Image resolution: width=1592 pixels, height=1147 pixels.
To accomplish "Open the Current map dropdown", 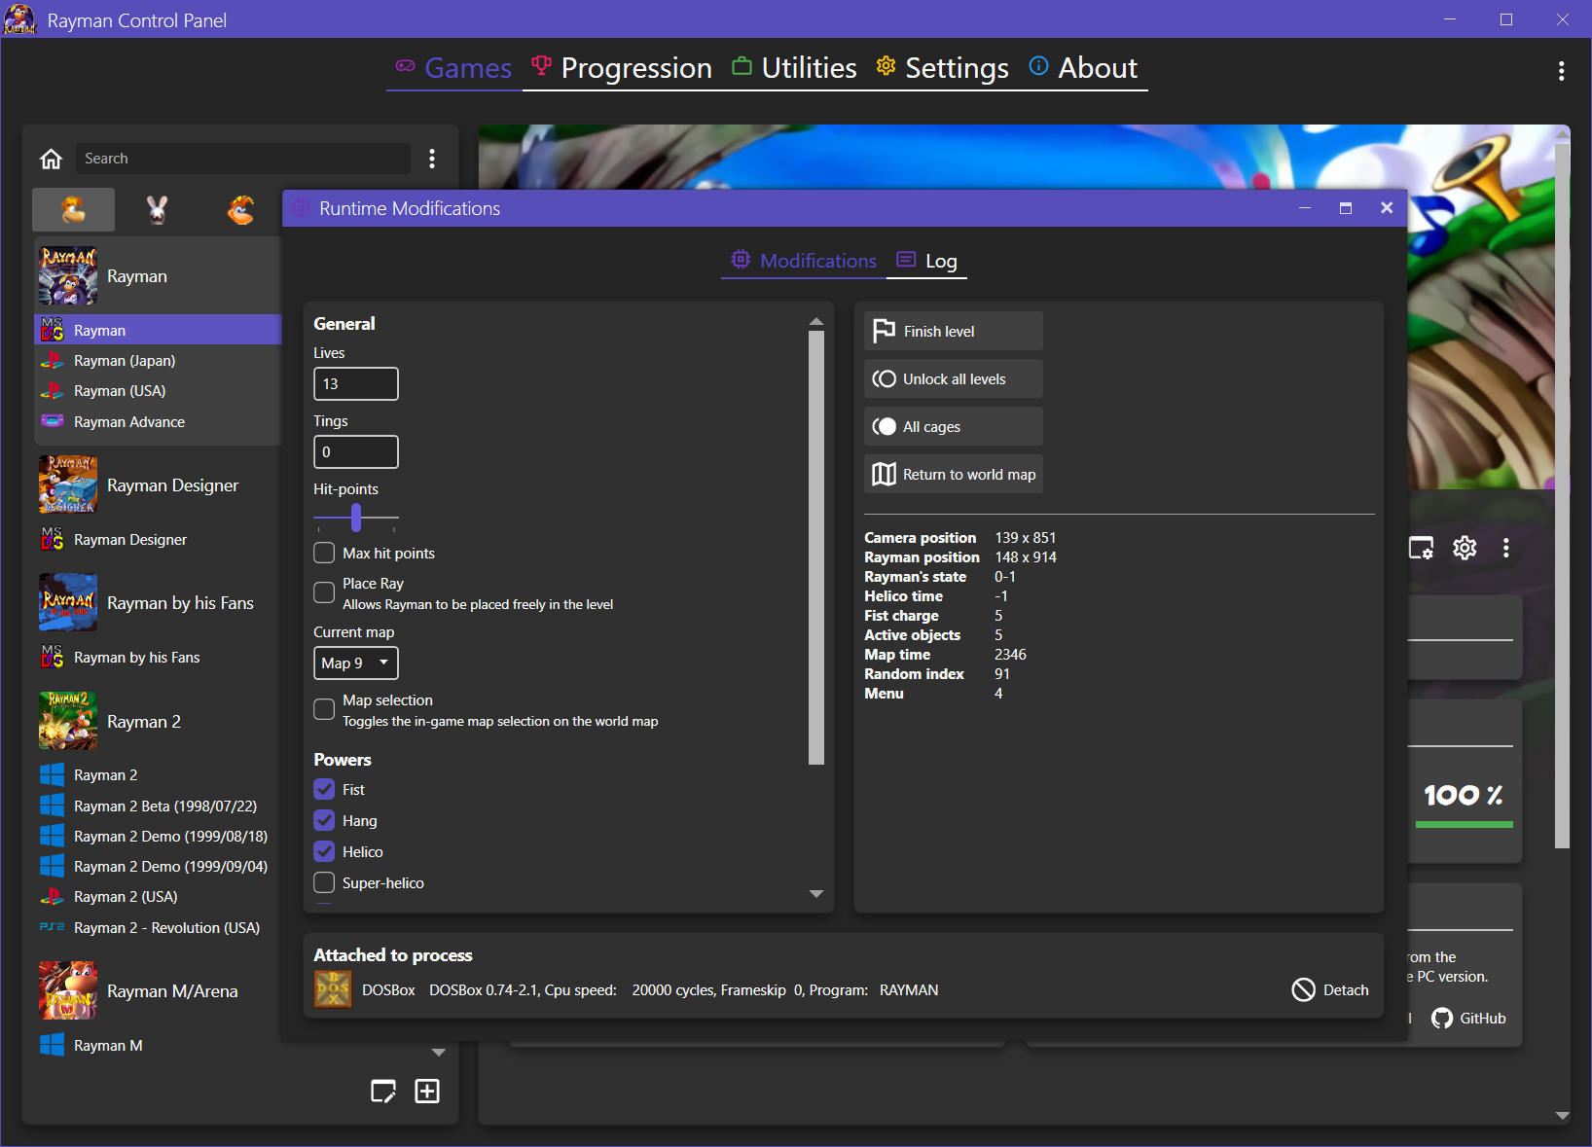I will (x=356, y=663).
